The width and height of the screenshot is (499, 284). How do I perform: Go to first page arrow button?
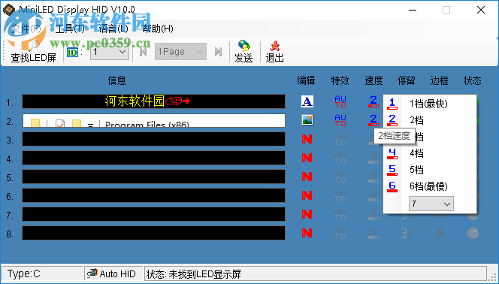coord(143,52)
